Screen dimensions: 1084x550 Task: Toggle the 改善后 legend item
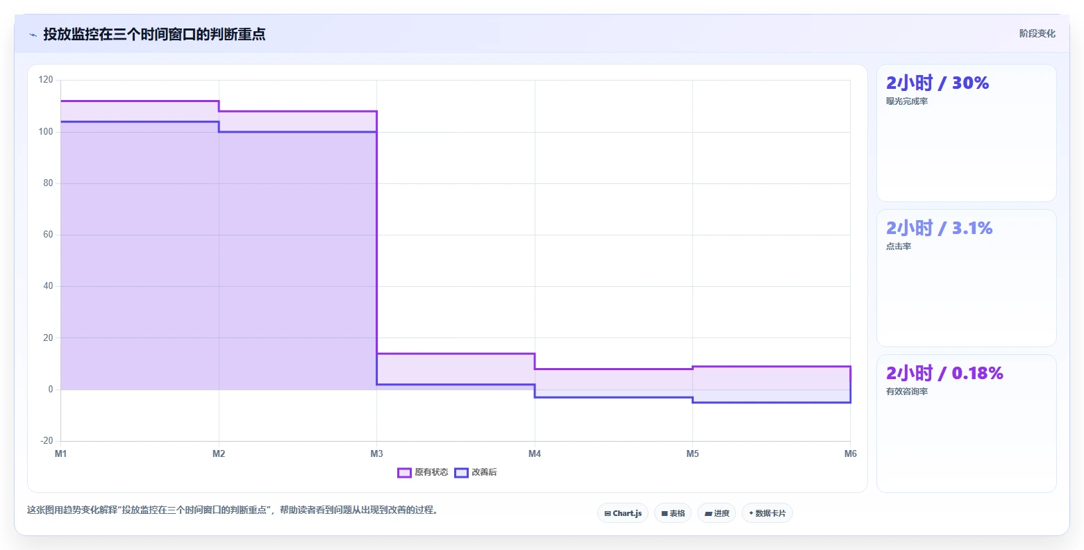(476, 472)
